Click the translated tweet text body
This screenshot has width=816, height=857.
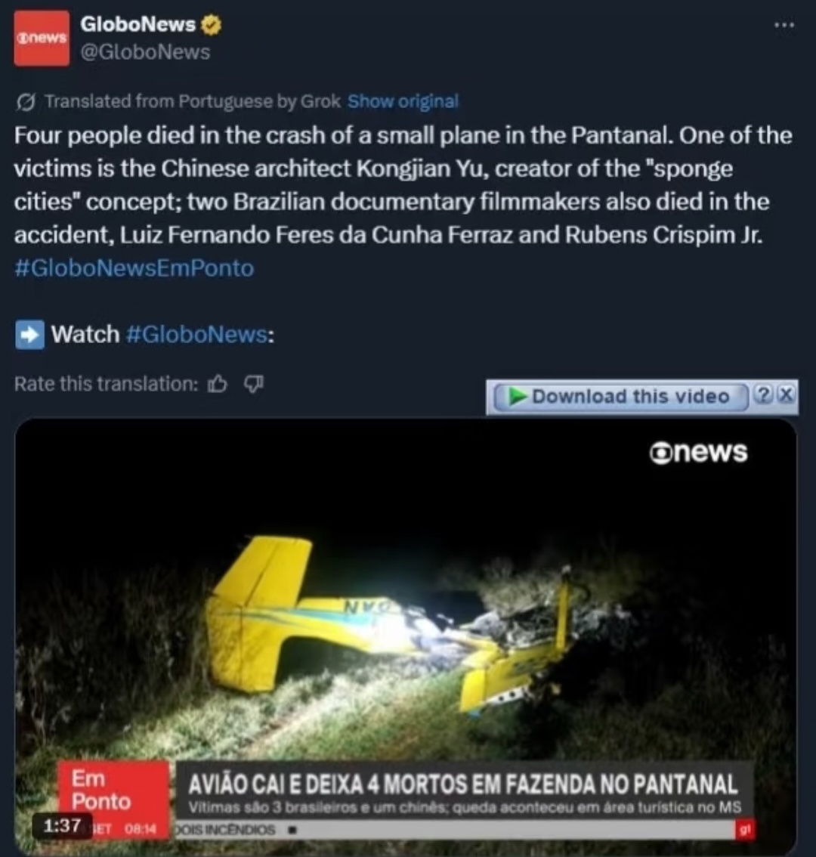[403, 185]
